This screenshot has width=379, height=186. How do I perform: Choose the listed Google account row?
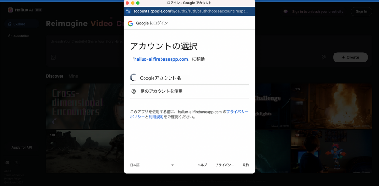[189, 78]
